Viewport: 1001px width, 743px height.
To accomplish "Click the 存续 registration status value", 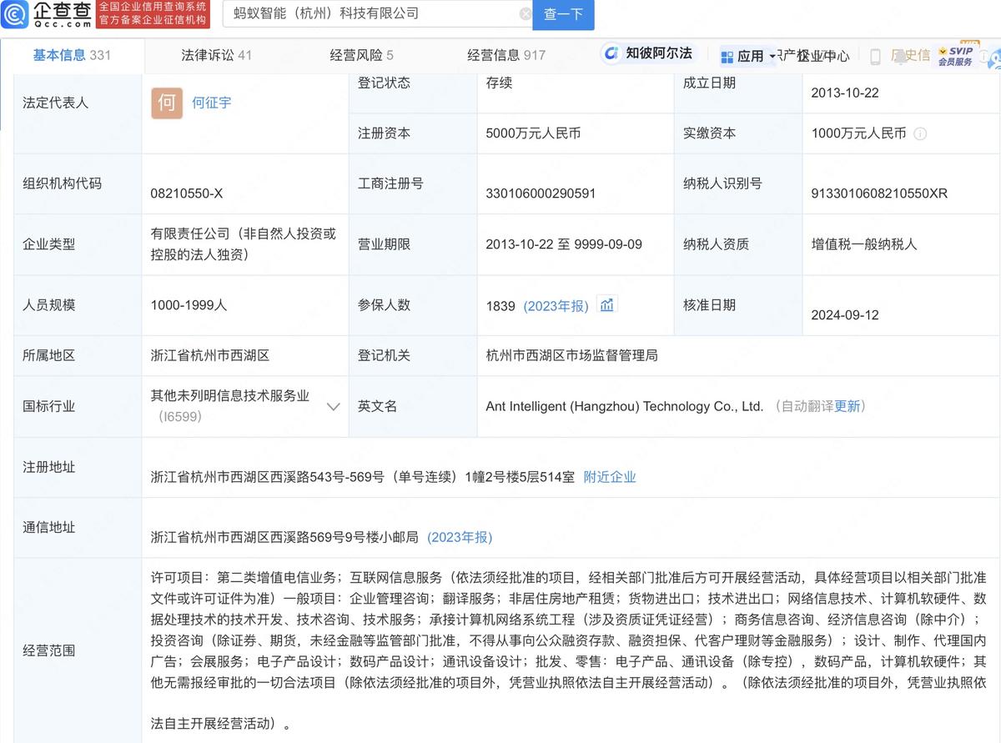I will 499,83.
